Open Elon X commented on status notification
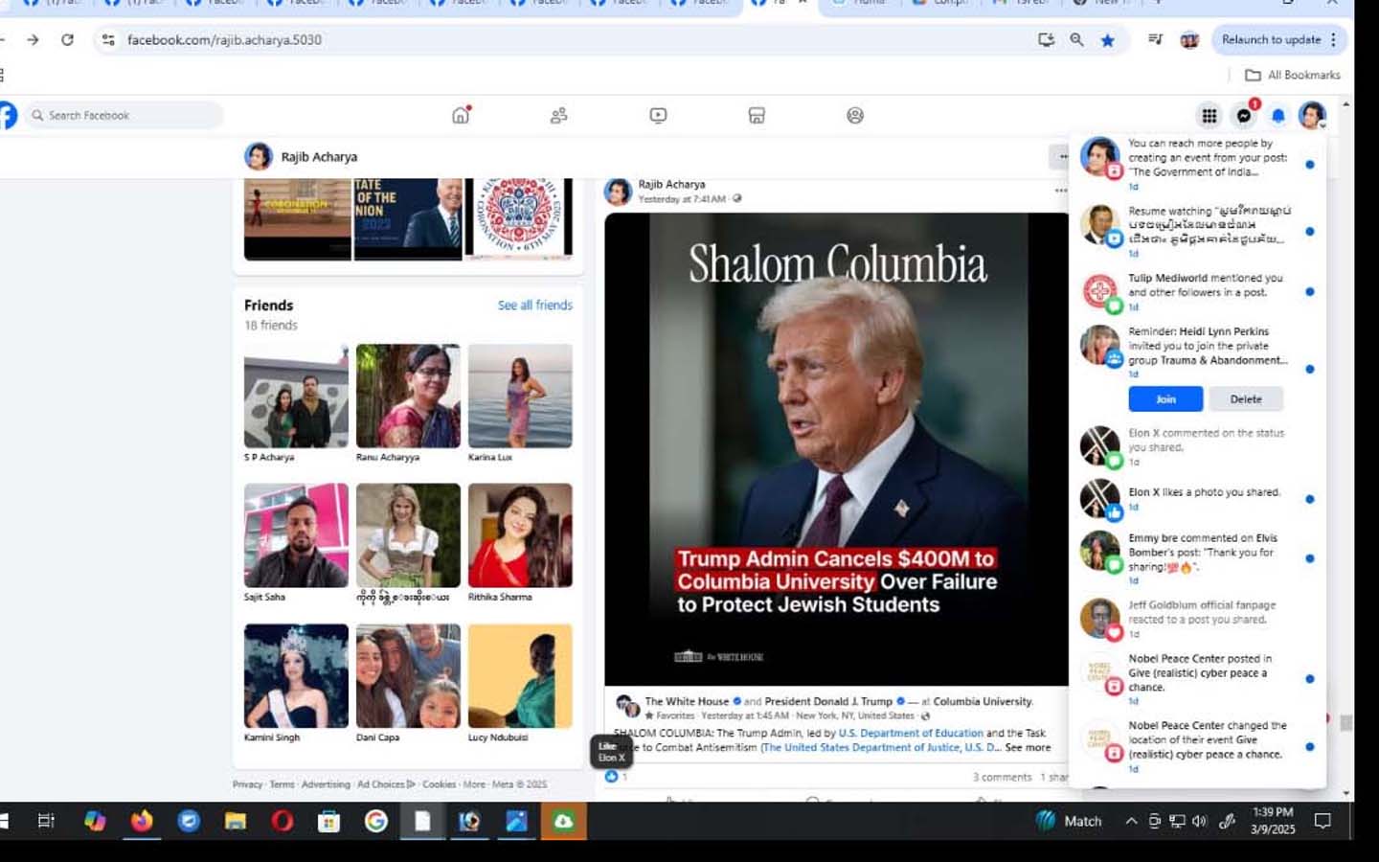Screen dimensions: 1379x862 [x=1197, y=446]
